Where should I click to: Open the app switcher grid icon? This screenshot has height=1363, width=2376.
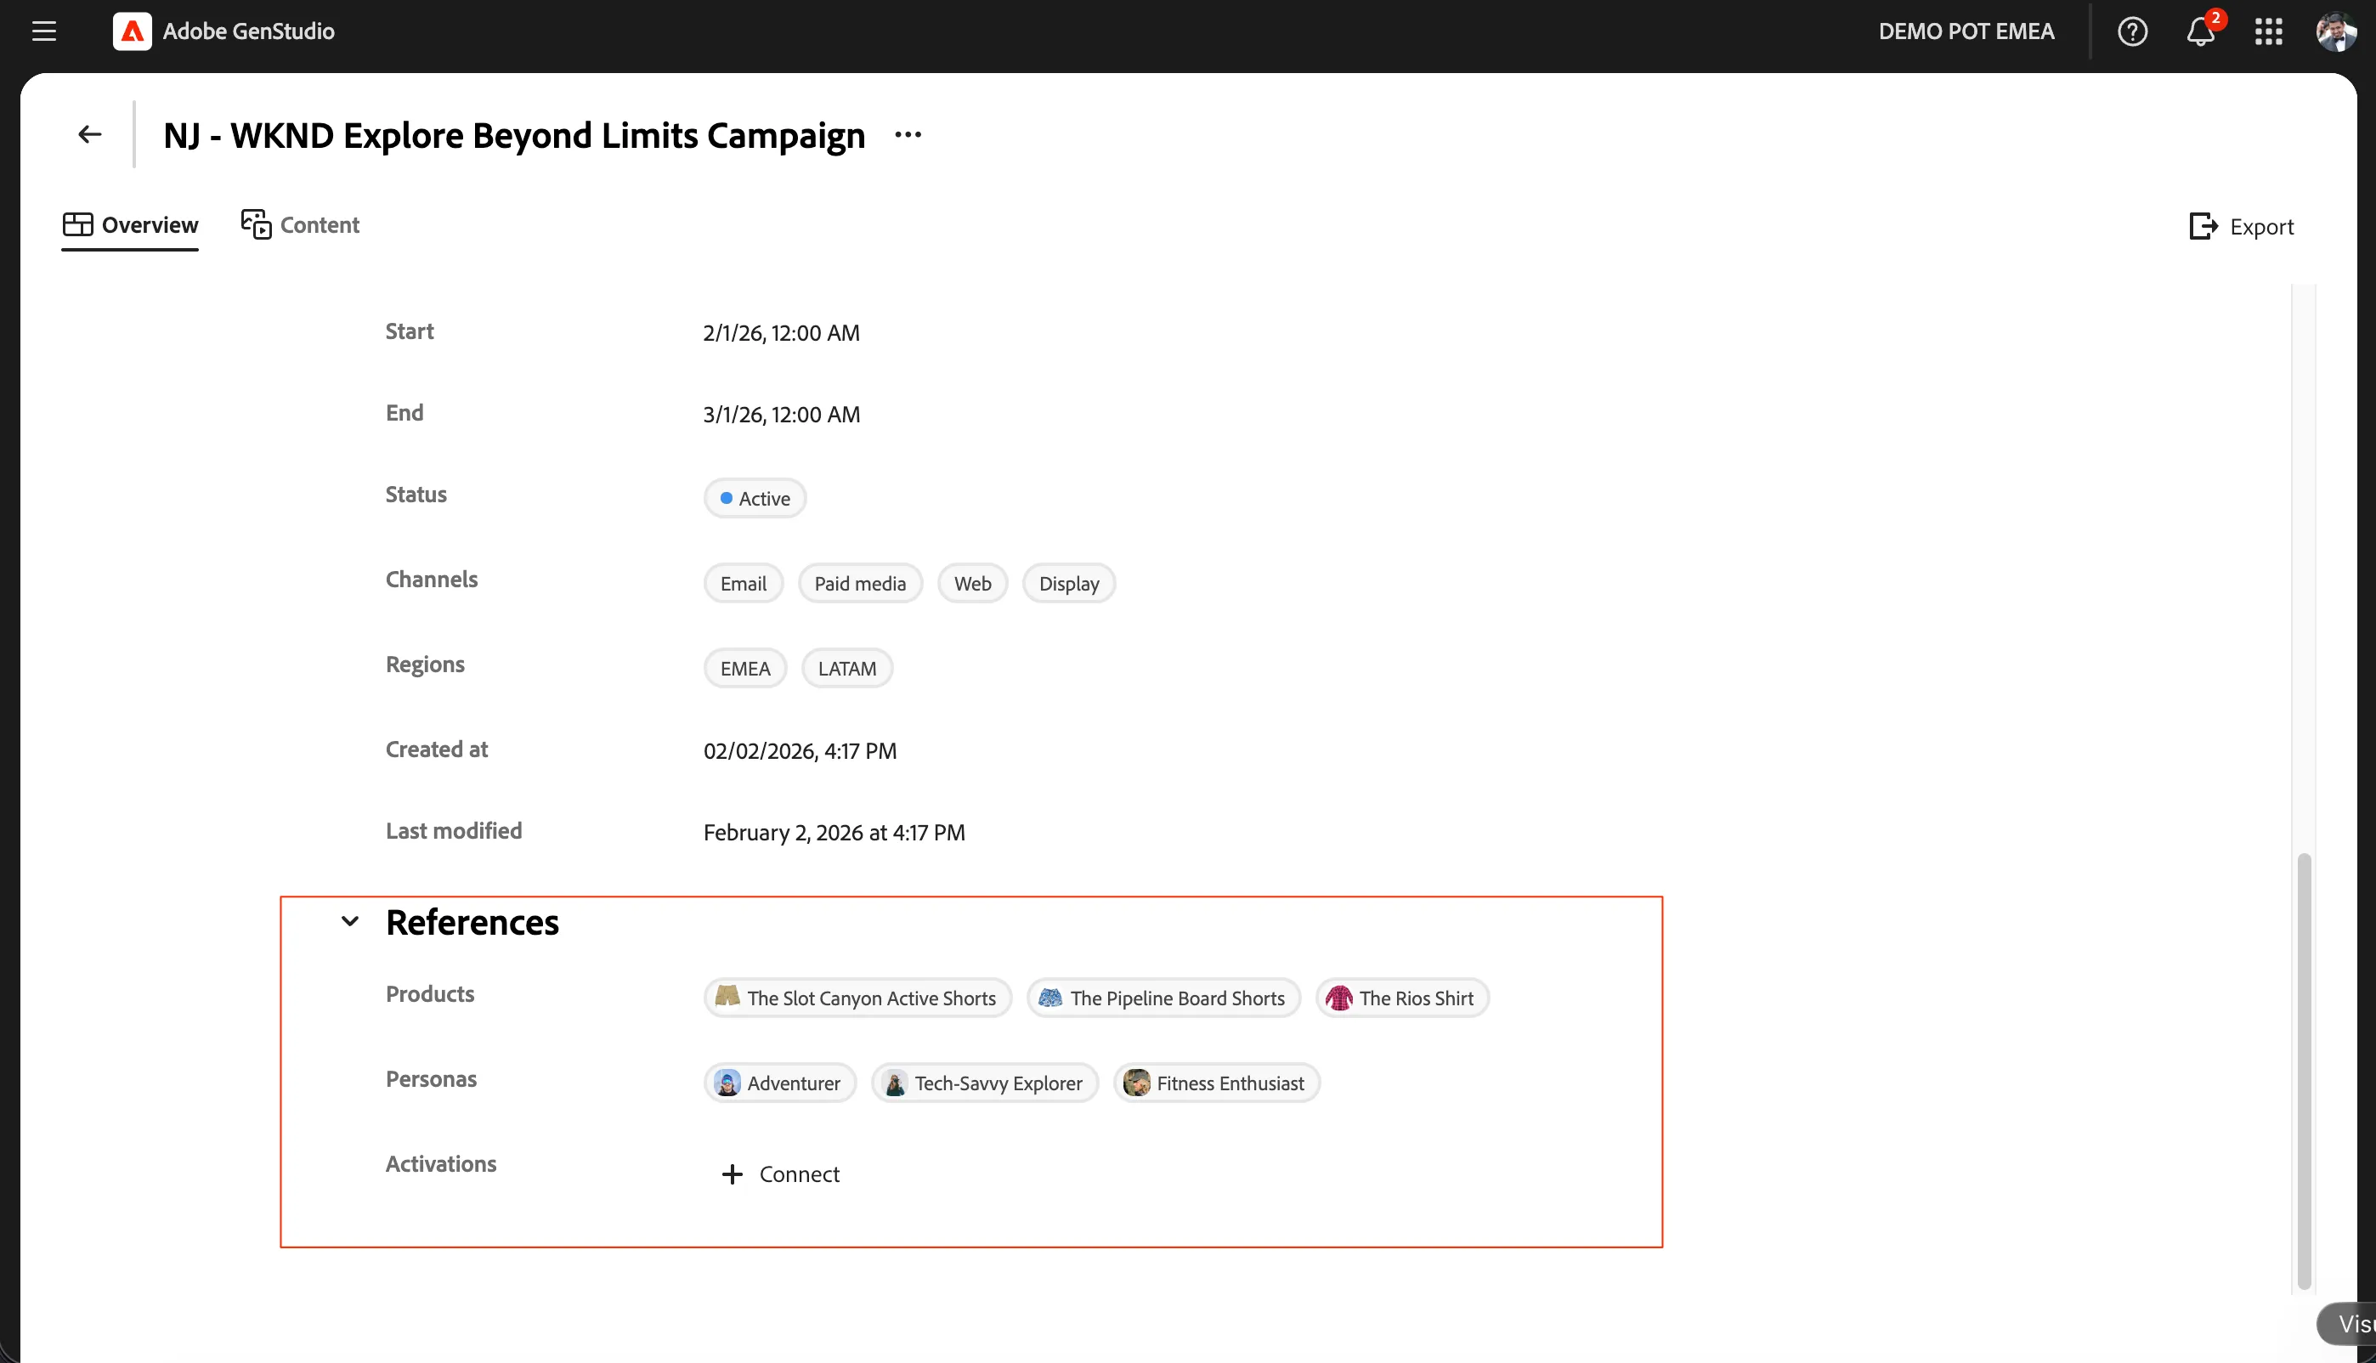[x=2268, y=31]
